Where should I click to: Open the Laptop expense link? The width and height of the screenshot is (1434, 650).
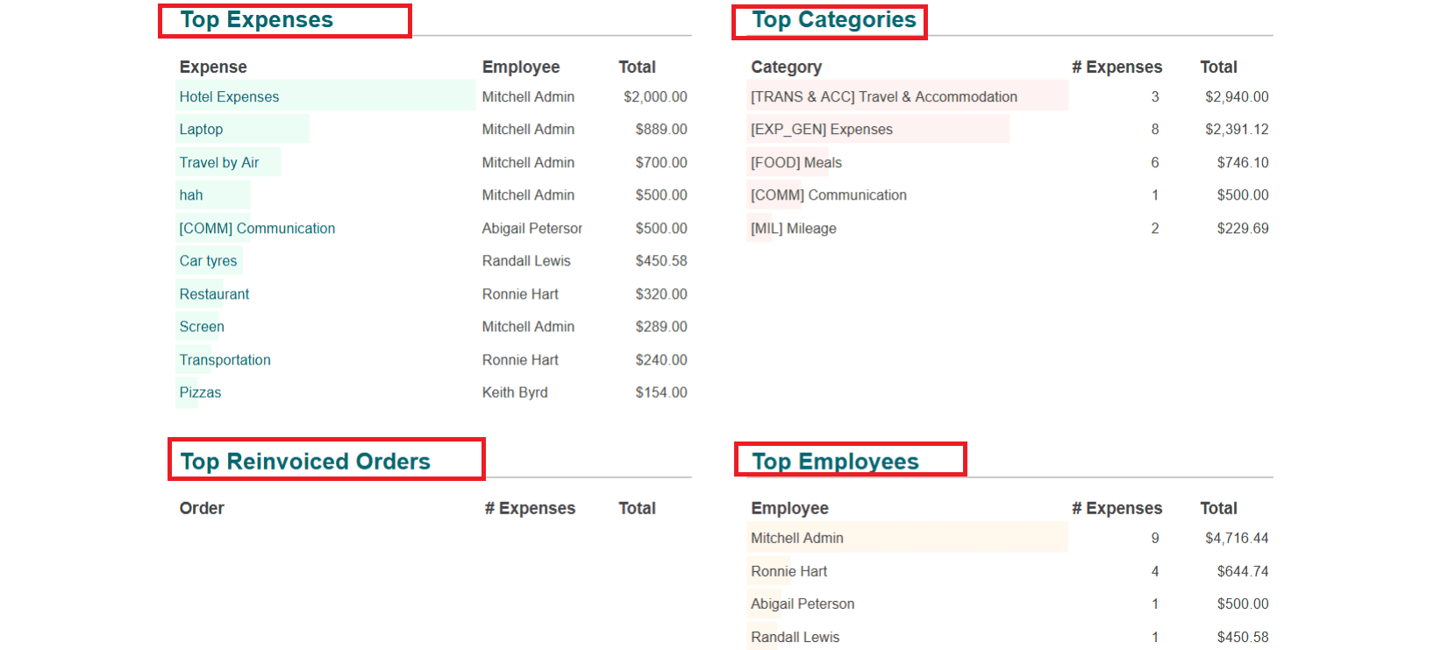201,129
